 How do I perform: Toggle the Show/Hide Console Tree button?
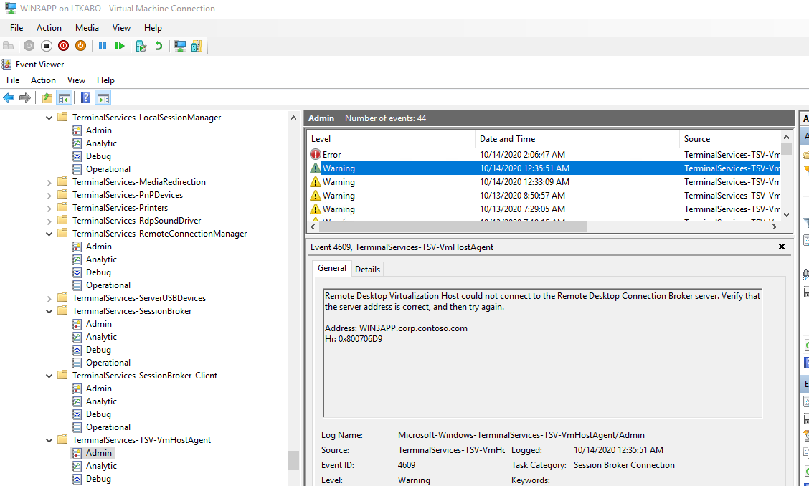tap(64, 97)
